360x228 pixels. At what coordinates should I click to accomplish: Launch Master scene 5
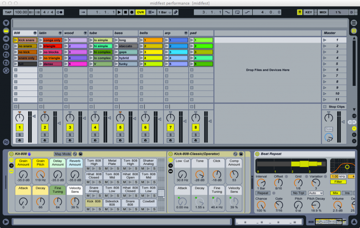pyautogui.click(x=324, y=64)
